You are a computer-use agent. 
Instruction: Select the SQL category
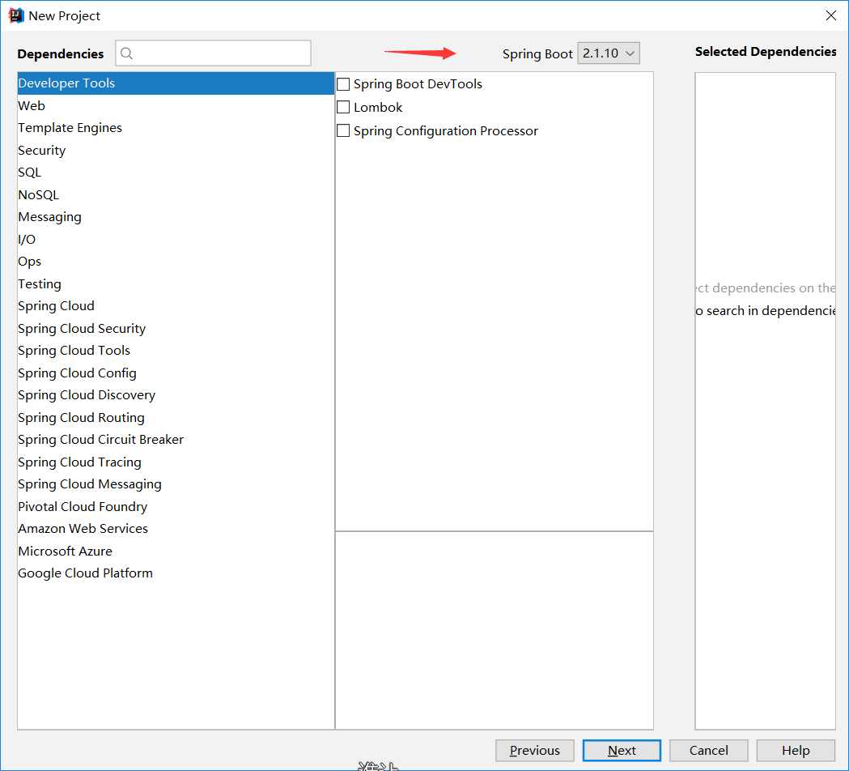tap(176, 173)
